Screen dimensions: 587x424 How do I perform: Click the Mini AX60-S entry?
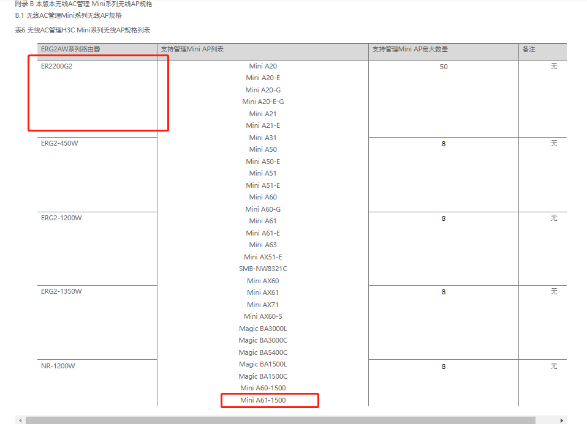click(263, 317)
